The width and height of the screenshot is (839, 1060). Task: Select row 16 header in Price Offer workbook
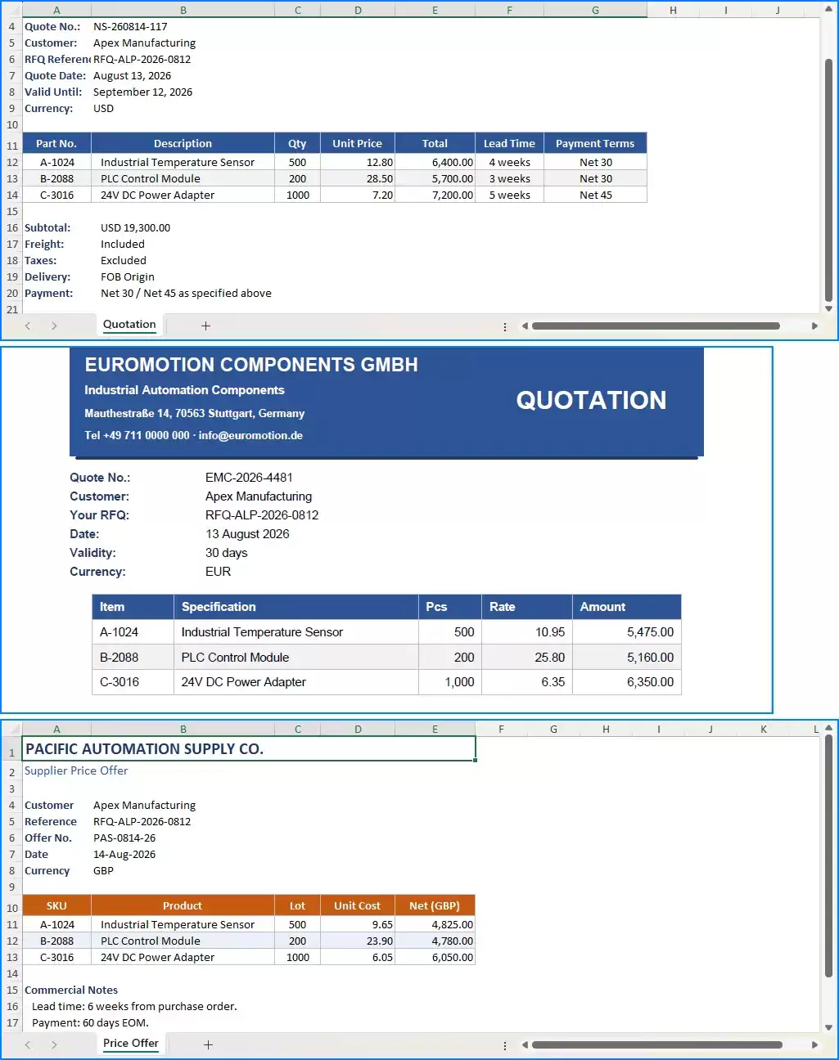tap(11, 1007)
